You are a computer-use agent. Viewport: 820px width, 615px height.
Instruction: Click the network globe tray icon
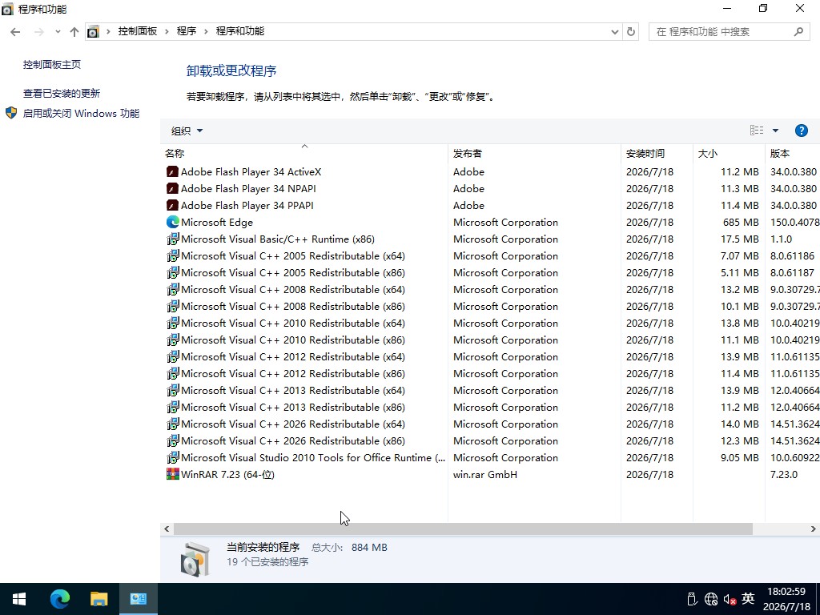pyautogui.click(x=711, y=599)
